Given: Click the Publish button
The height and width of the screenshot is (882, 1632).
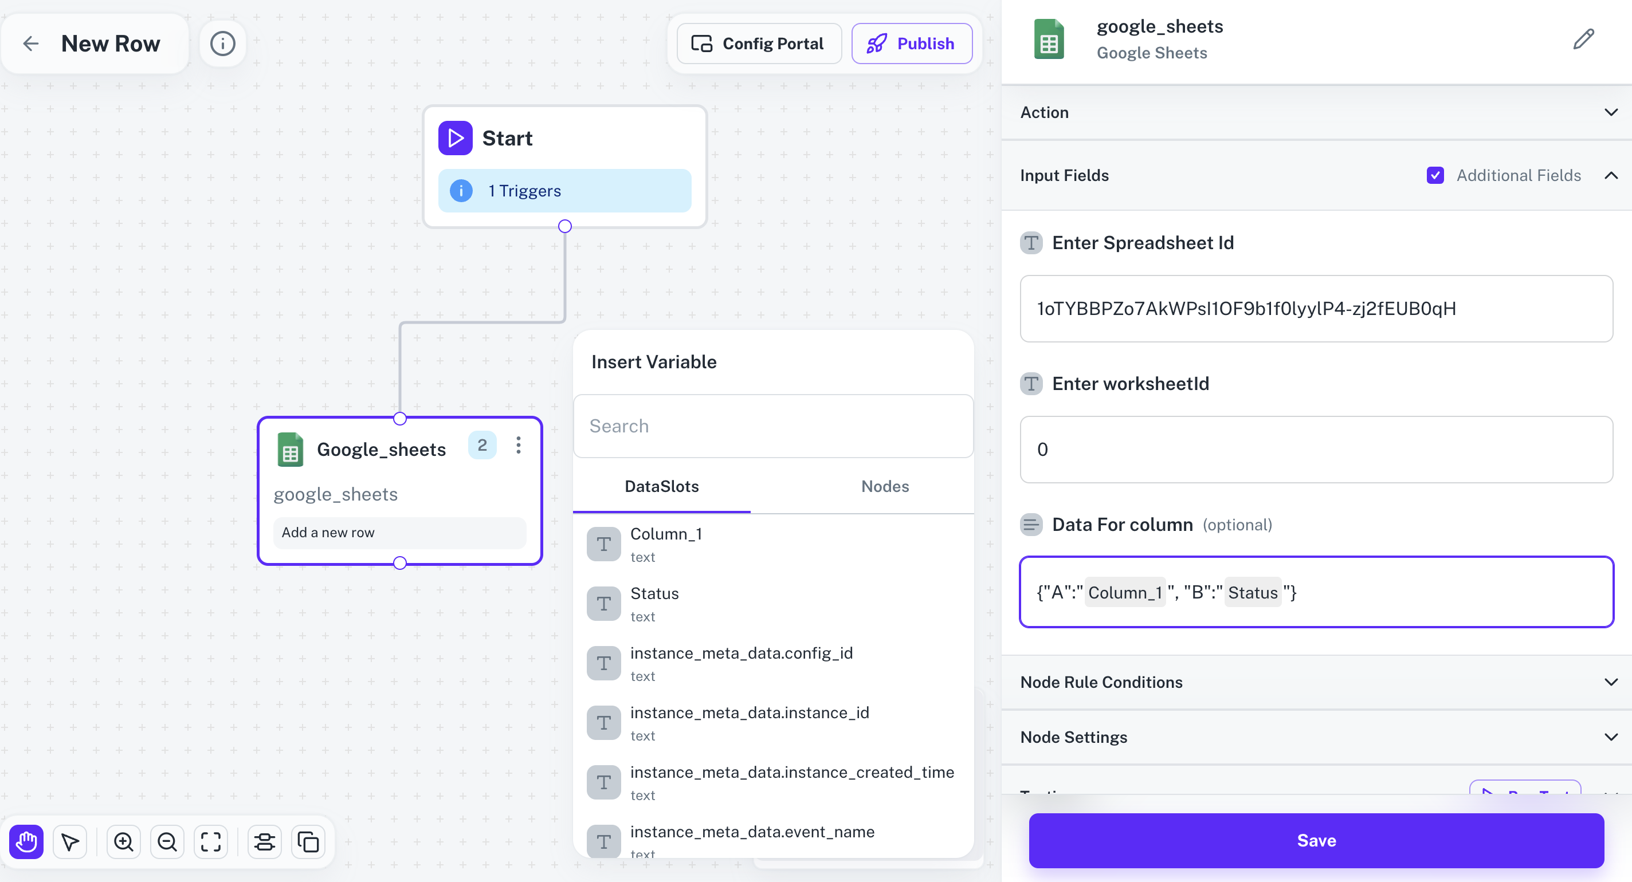Looking at the screenshot, I should 912,43.
